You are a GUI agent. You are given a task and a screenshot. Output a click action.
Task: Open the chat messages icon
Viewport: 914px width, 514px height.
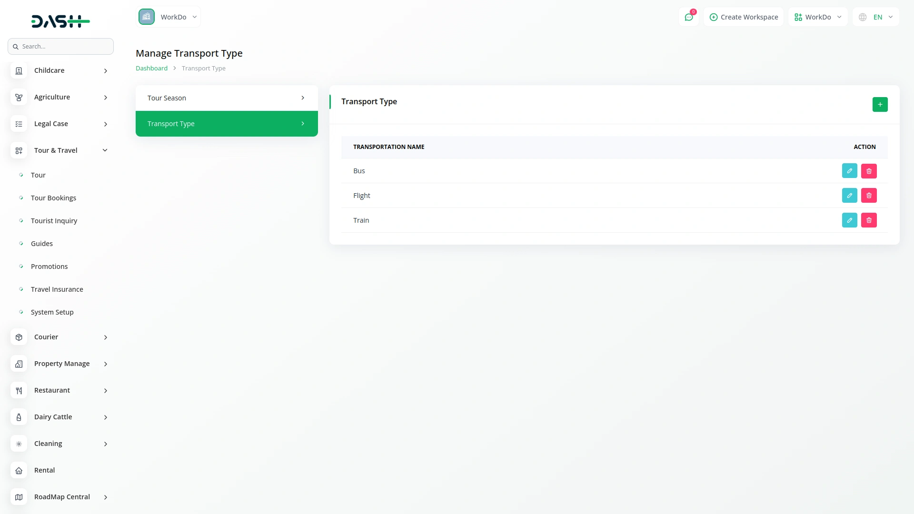688,17
